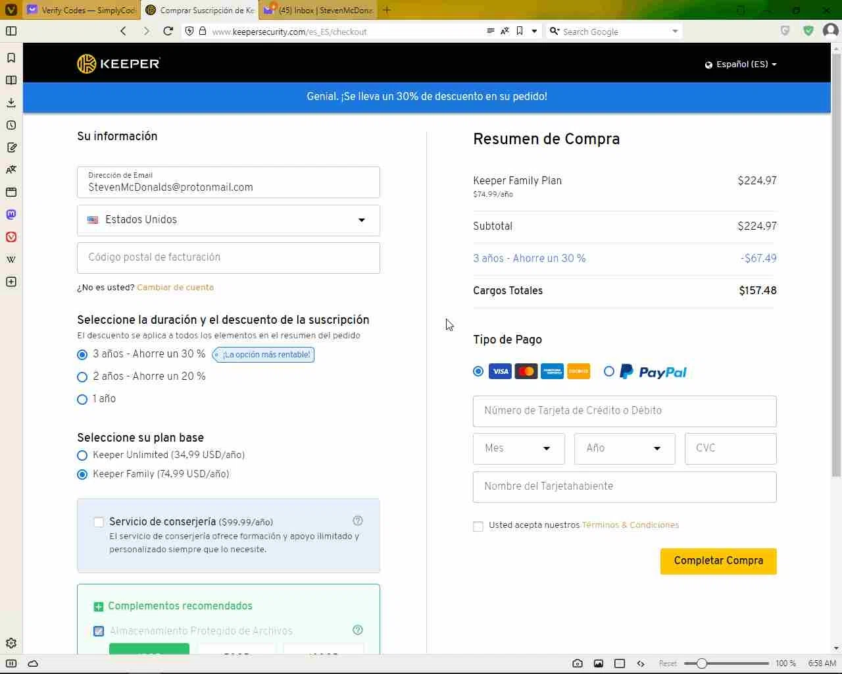Open Search Google engine dropdown arrow
Screen dimensions: 842x674
(675, 31)
